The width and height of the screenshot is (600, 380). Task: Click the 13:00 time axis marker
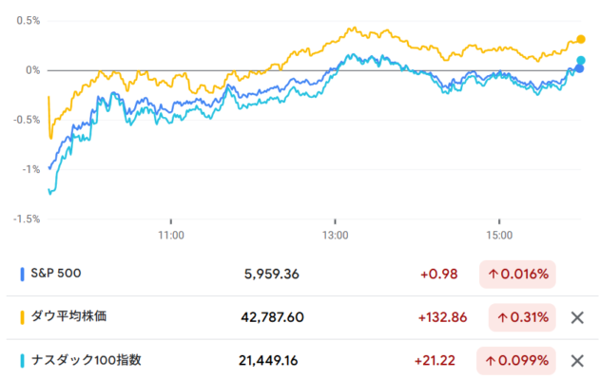tap(336, 235)
